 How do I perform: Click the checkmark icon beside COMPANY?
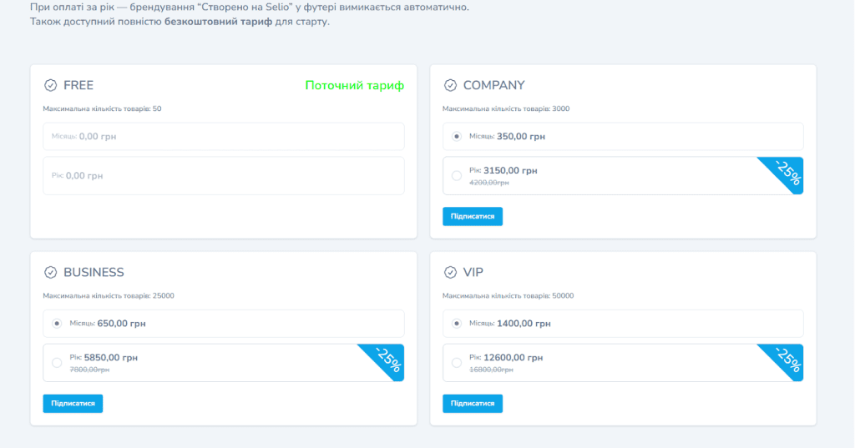[x=450, y=85]
